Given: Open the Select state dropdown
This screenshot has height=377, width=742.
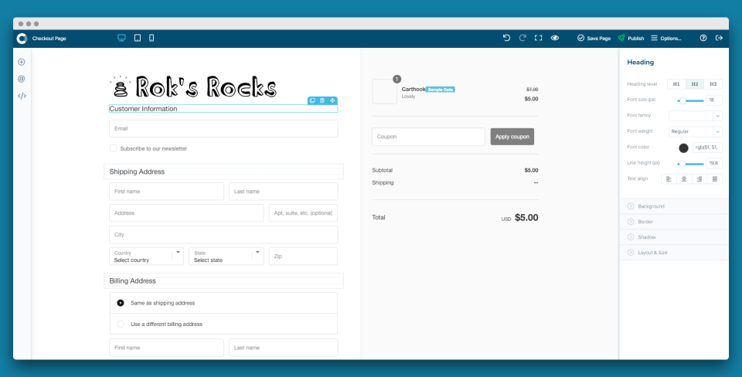Looking at the screenshot, I should 226,256.
